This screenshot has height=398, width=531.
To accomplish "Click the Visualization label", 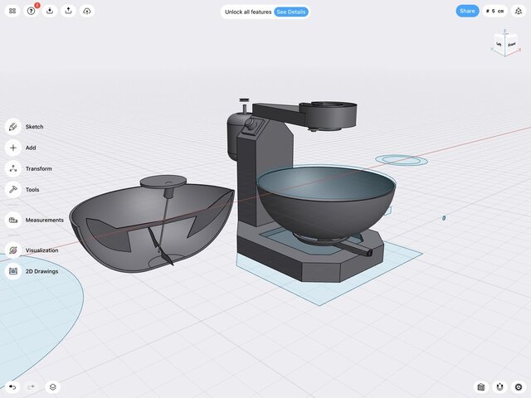I will 41,250.
